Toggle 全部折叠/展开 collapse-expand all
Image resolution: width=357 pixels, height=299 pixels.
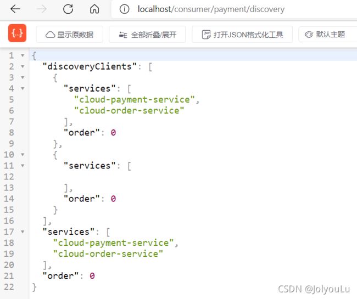click(147, 35)
